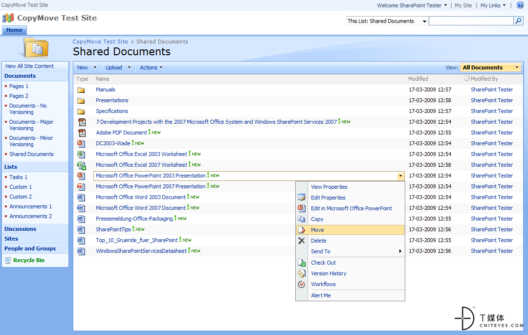Open People and Groups section
This screenshot has width=528, height=335.
point(30,248)
